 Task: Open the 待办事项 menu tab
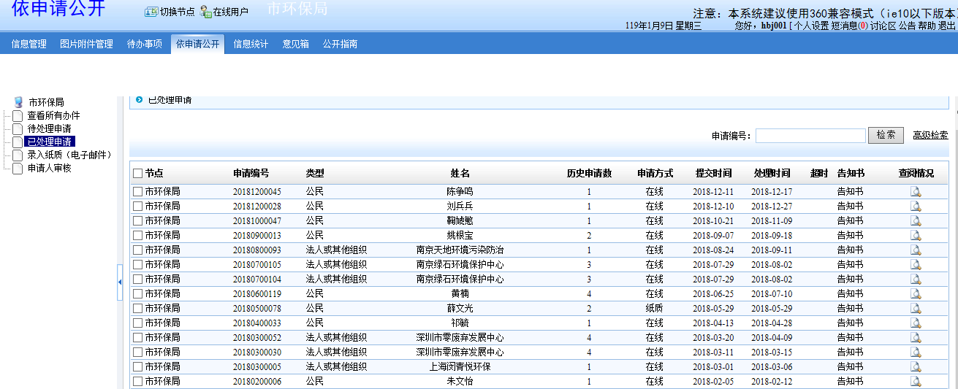point(145,44)
